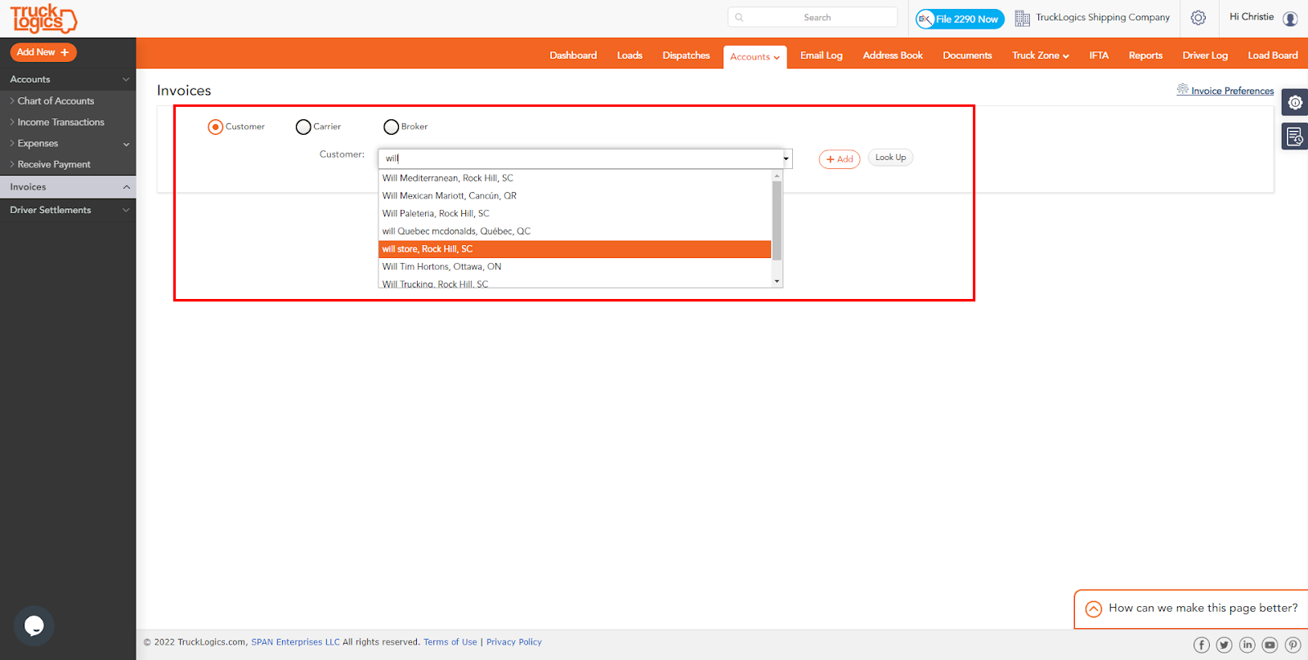
Task: Open the Invoice Preferences link
Action: (1232, 91)
